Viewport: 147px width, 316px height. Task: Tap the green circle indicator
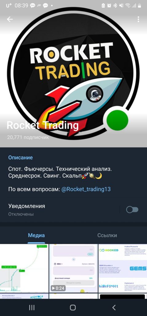[x=117, y=120]
